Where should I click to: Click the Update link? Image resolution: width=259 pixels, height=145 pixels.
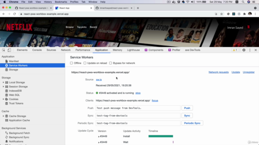click(236, 72)
